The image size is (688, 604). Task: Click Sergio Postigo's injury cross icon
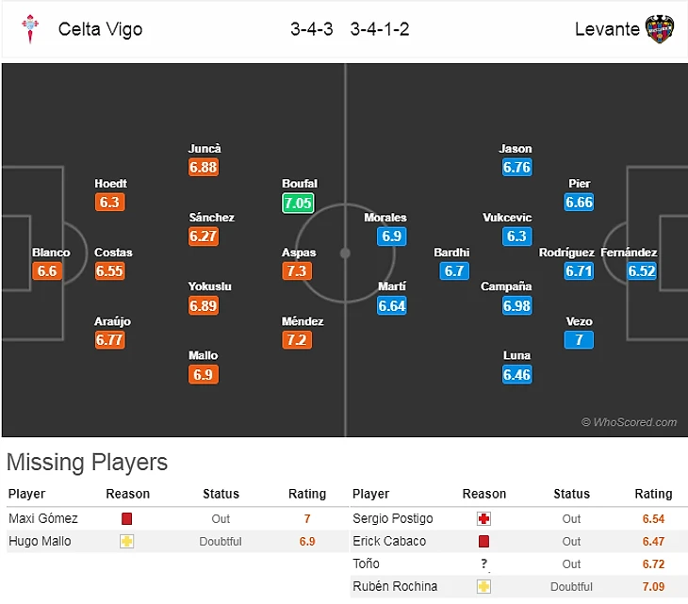click(x=483, y=518)
